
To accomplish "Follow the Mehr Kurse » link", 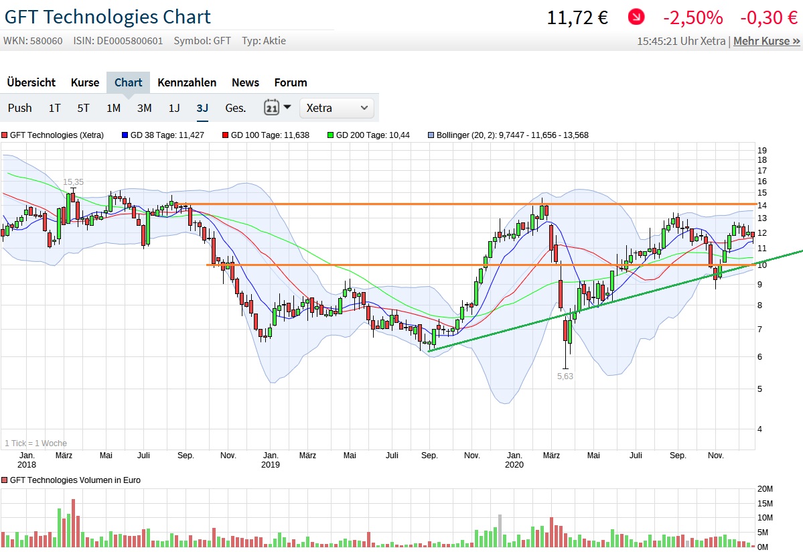I will tap(766, 41).
